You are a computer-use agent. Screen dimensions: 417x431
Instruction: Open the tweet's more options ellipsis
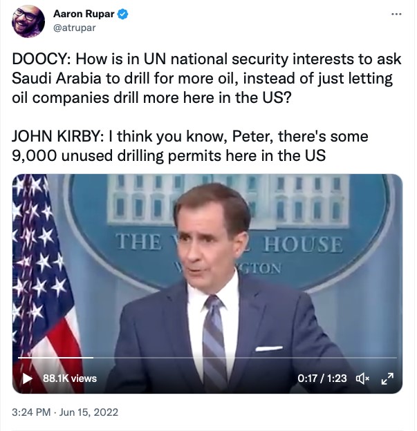[396, 14]
